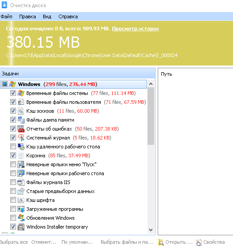Click the Windows flag icon in group header
233x250 pixels.
click(x=12, y=84)
